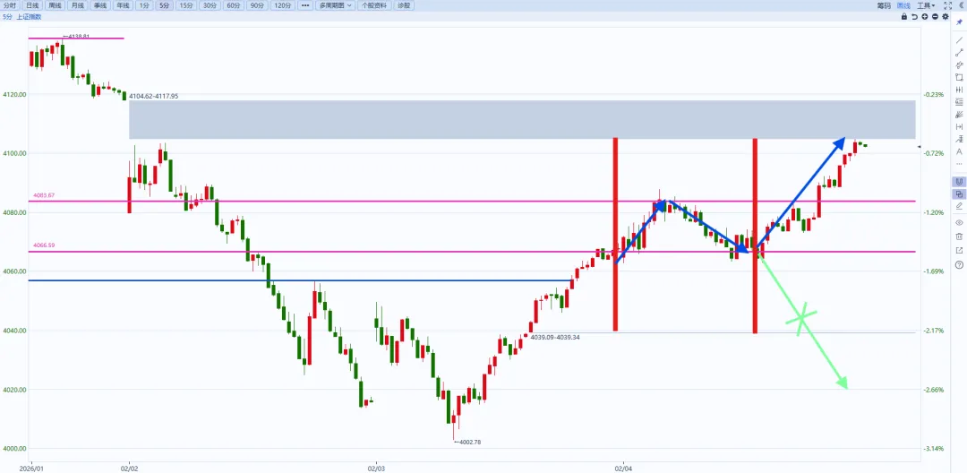The image size is (967, 473).
Task: Enter fullscreen chart mode
Action: 948,5
